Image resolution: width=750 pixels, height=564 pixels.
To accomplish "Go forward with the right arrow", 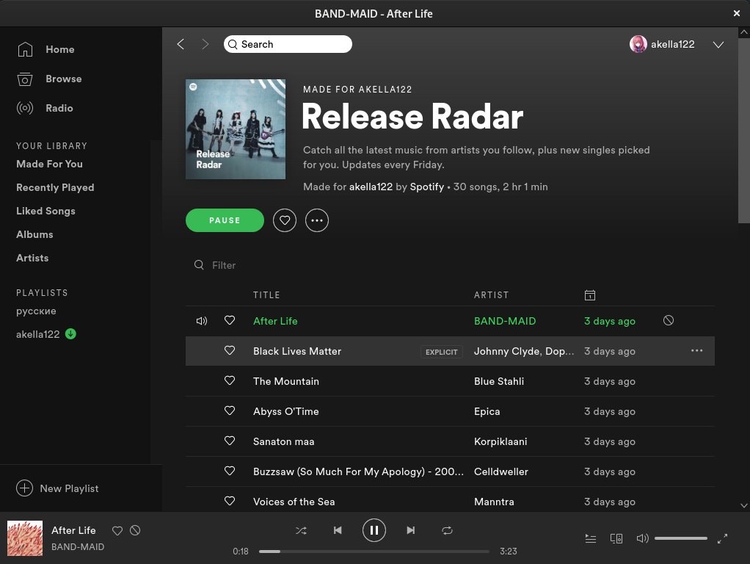I will point(205,44).
